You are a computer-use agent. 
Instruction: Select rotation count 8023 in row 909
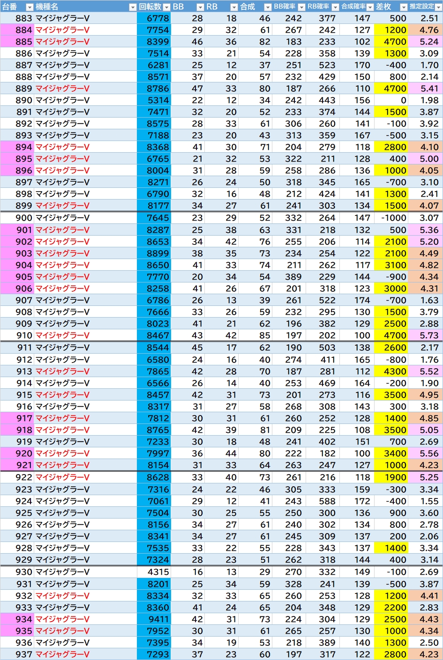coord(154,324)
